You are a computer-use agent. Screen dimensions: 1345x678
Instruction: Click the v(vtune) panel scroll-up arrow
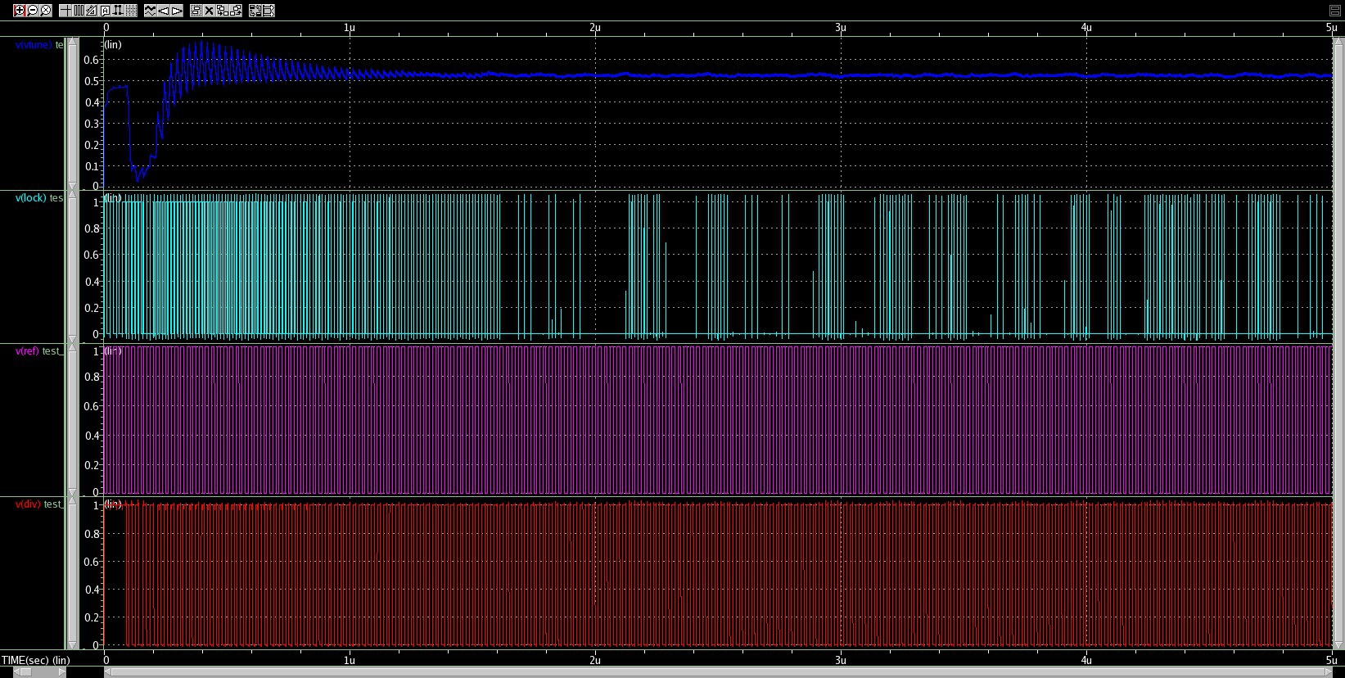tap(72, 43)
